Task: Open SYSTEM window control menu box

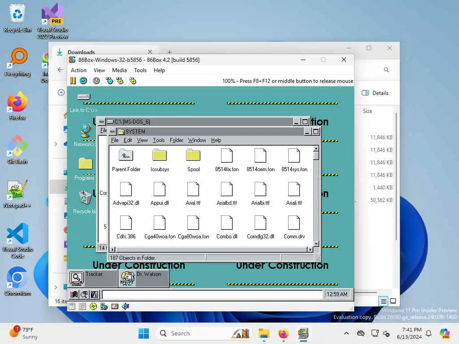Action: (x=112, y=132)
